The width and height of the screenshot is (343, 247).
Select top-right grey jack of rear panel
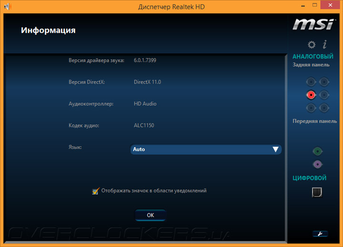[x=324, y=82]
